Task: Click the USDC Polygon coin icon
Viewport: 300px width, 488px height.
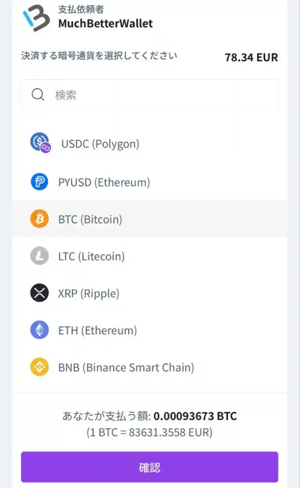Action: [40, 143]
